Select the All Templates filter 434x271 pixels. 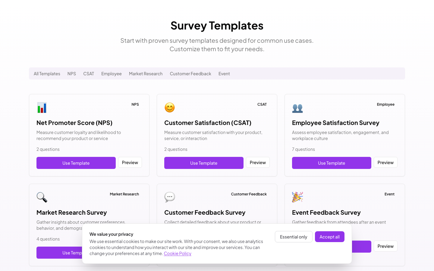[47, 73]
